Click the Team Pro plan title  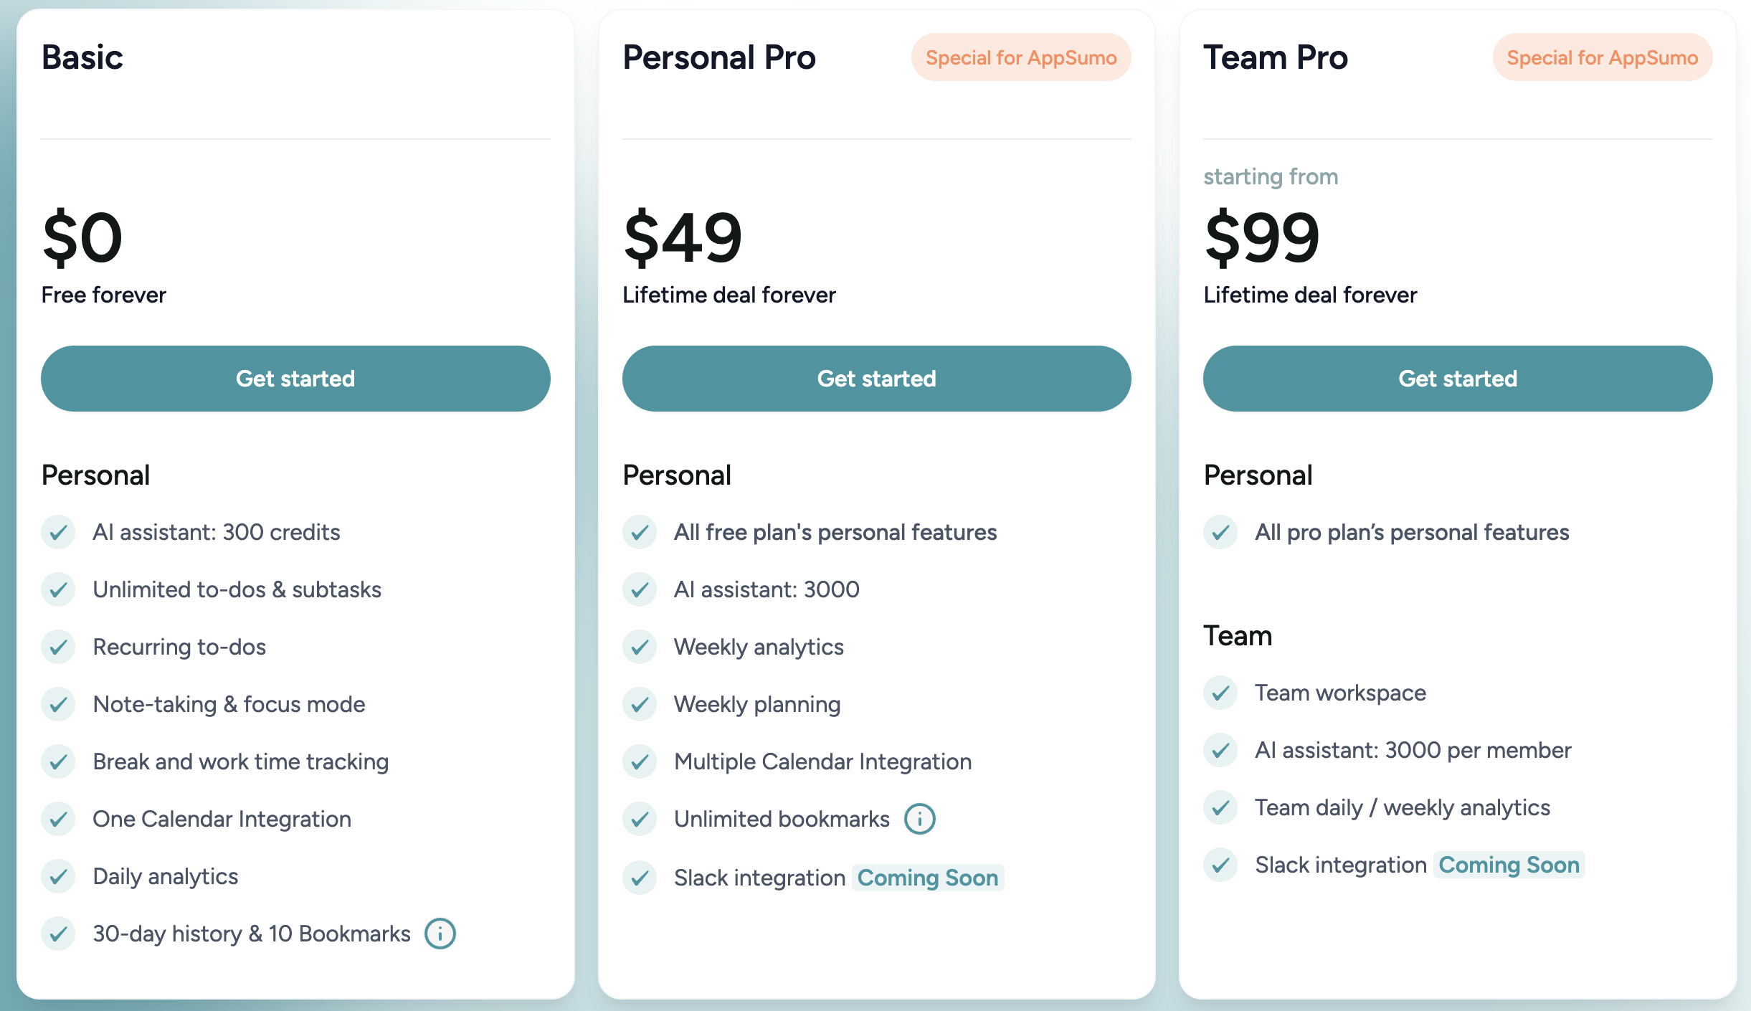(x=1276, y=57)
